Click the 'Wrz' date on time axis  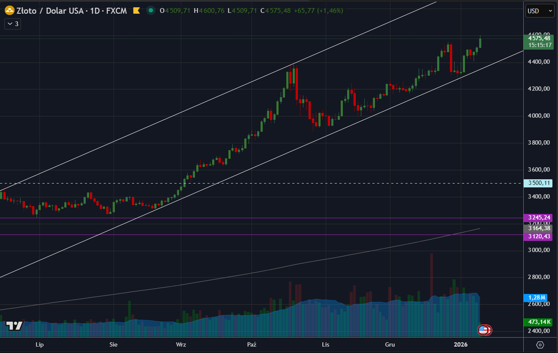tap(181, 345)
